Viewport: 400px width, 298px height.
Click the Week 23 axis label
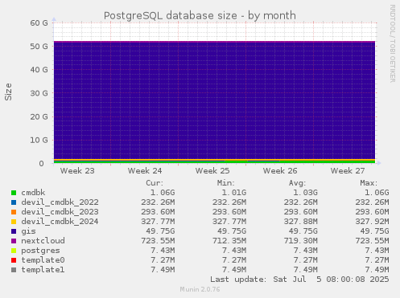77,171
